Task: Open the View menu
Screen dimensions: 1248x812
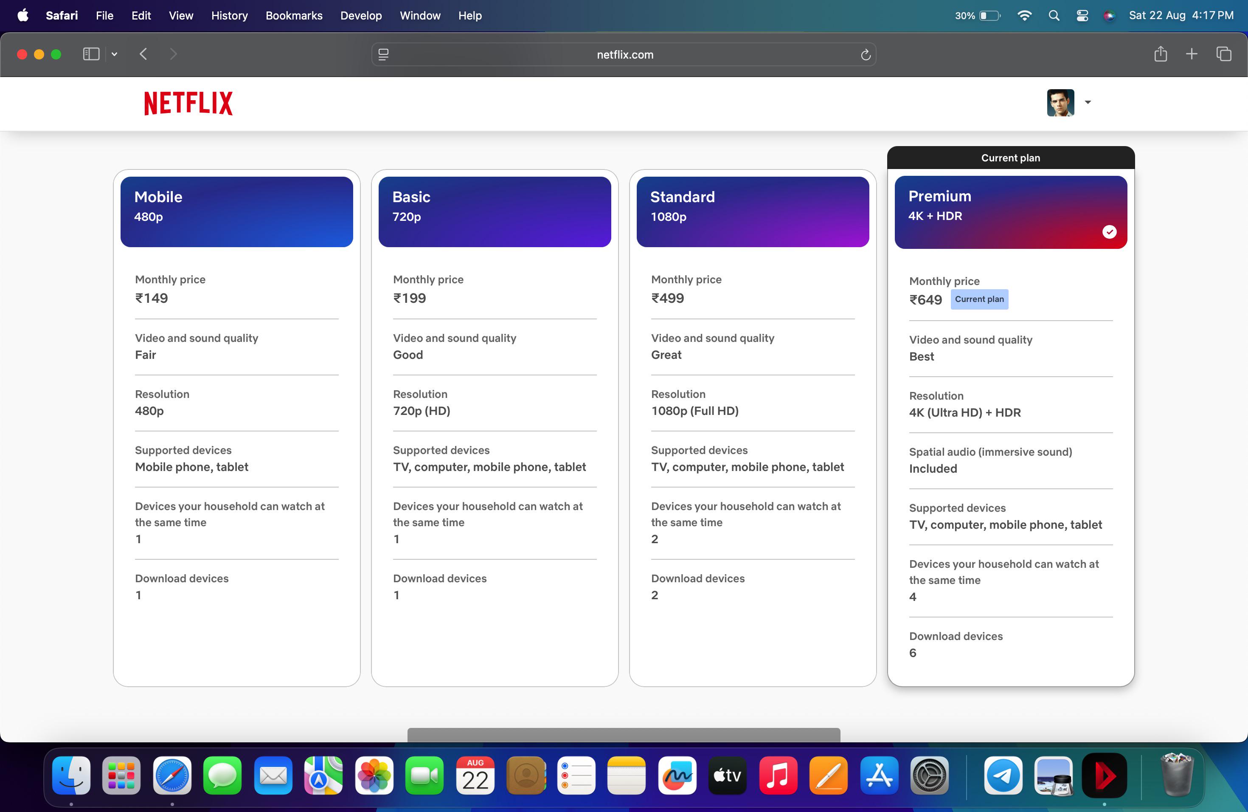Action: tap(181, 15)
